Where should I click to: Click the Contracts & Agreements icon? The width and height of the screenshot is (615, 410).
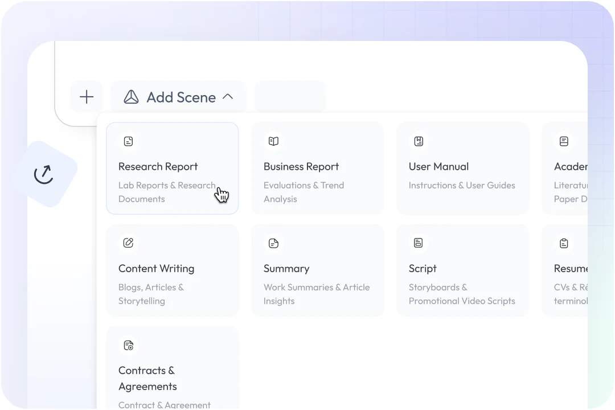pos(129,345)
